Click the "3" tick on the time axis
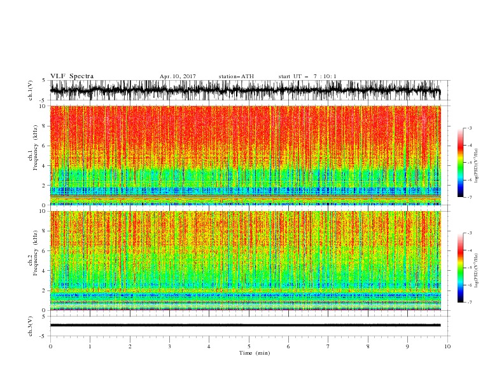 click(x=169, y=346)
